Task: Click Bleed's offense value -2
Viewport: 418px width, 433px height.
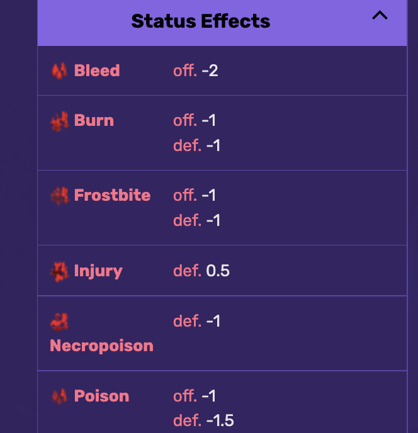Action: 210,70
